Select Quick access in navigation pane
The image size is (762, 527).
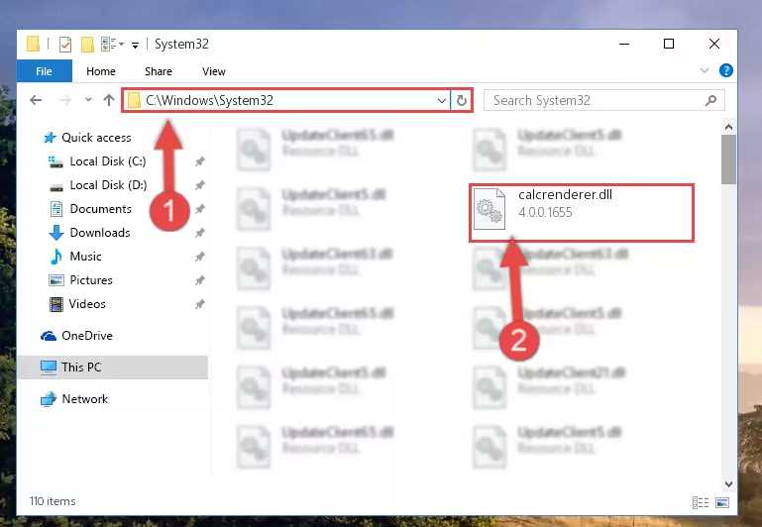96,138
